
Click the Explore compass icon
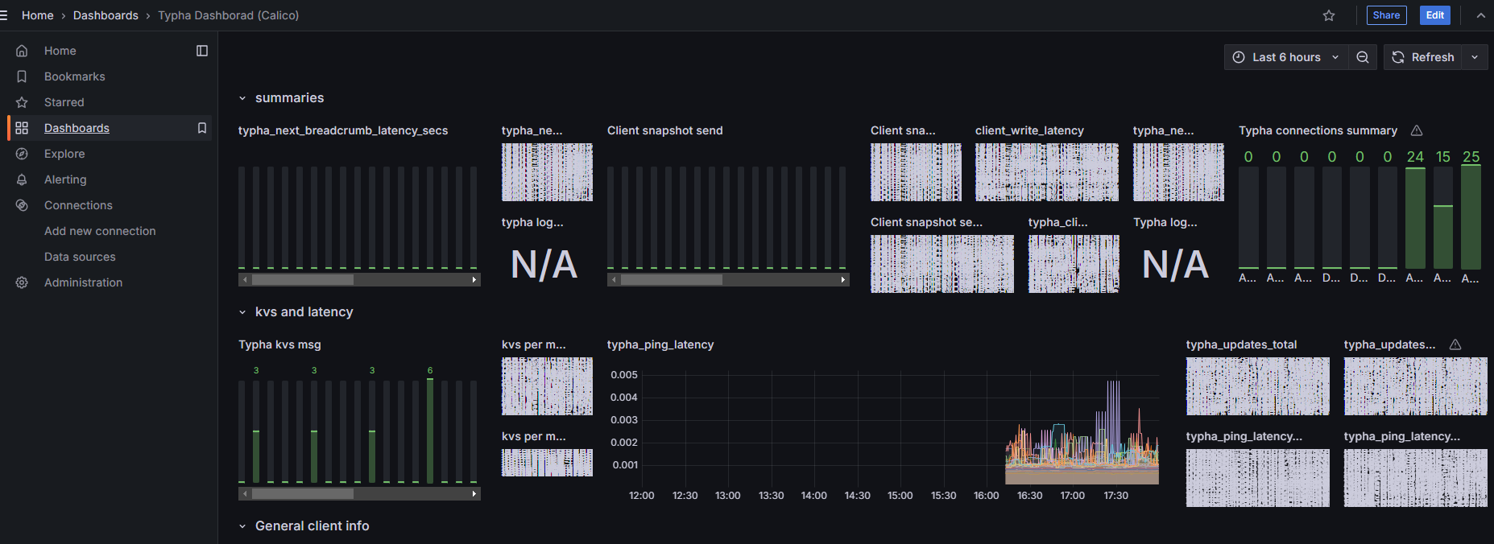(x=22, y=154)
